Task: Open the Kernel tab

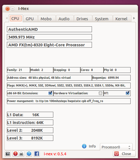Action: (121, 19)
